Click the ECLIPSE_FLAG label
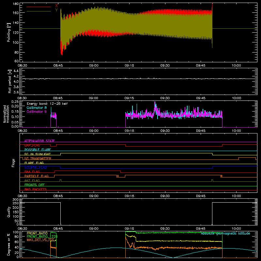The width and height of the screenshot is (261, 261). coord(36,167)
